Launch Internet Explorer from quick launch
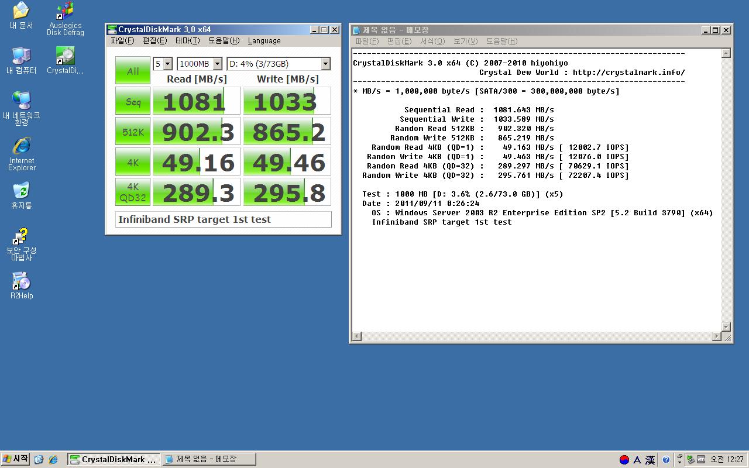 (53, 460)
